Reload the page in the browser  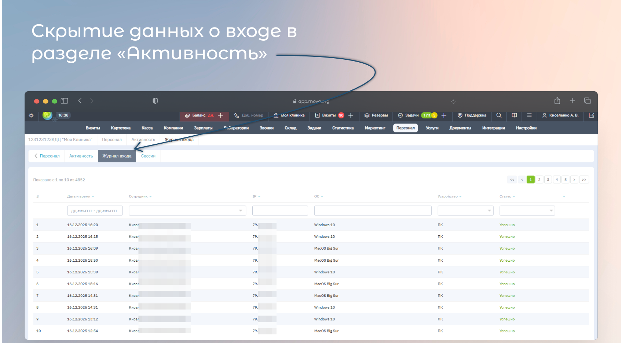point(453,101)
